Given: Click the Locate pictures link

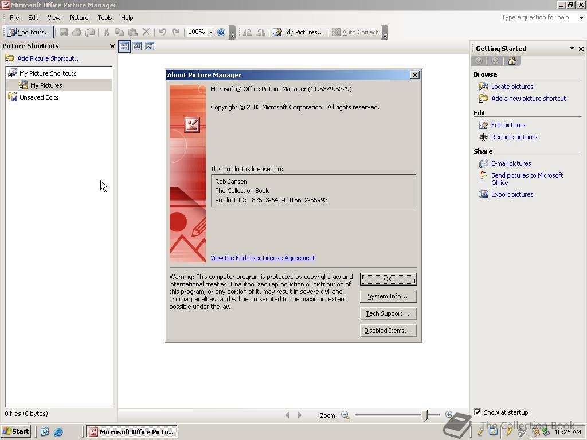Looking at the screenshot, I should (512, 87).
